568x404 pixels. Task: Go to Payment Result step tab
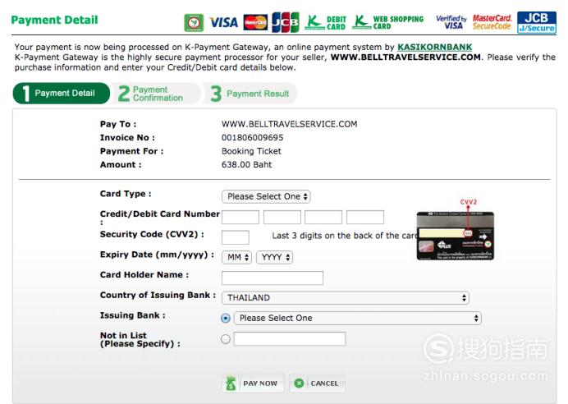coord(250,94)
